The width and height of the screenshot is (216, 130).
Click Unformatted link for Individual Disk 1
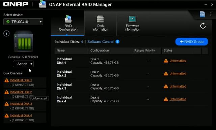(x=178, y=61)
